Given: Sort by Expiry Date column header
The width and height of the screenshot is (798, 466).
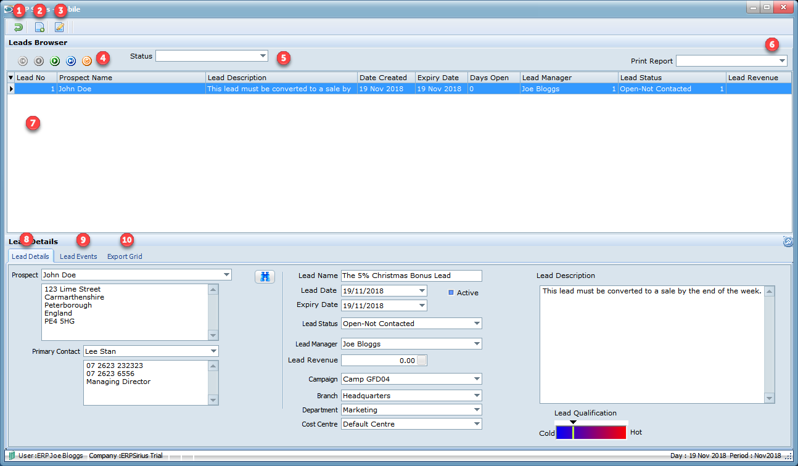Looking at the screenshot, I should pyautogui.click(x=442, y=78).
